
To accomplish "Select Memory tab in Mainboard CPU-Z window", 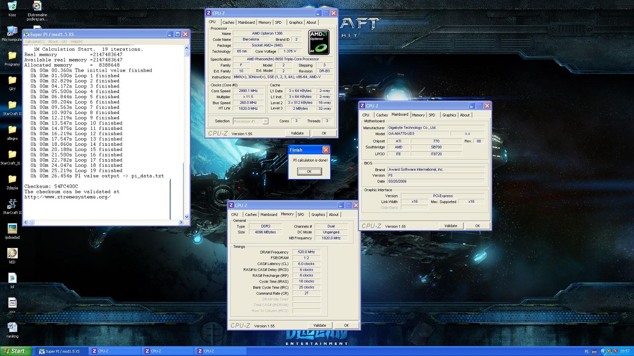I will click(418, 115).
